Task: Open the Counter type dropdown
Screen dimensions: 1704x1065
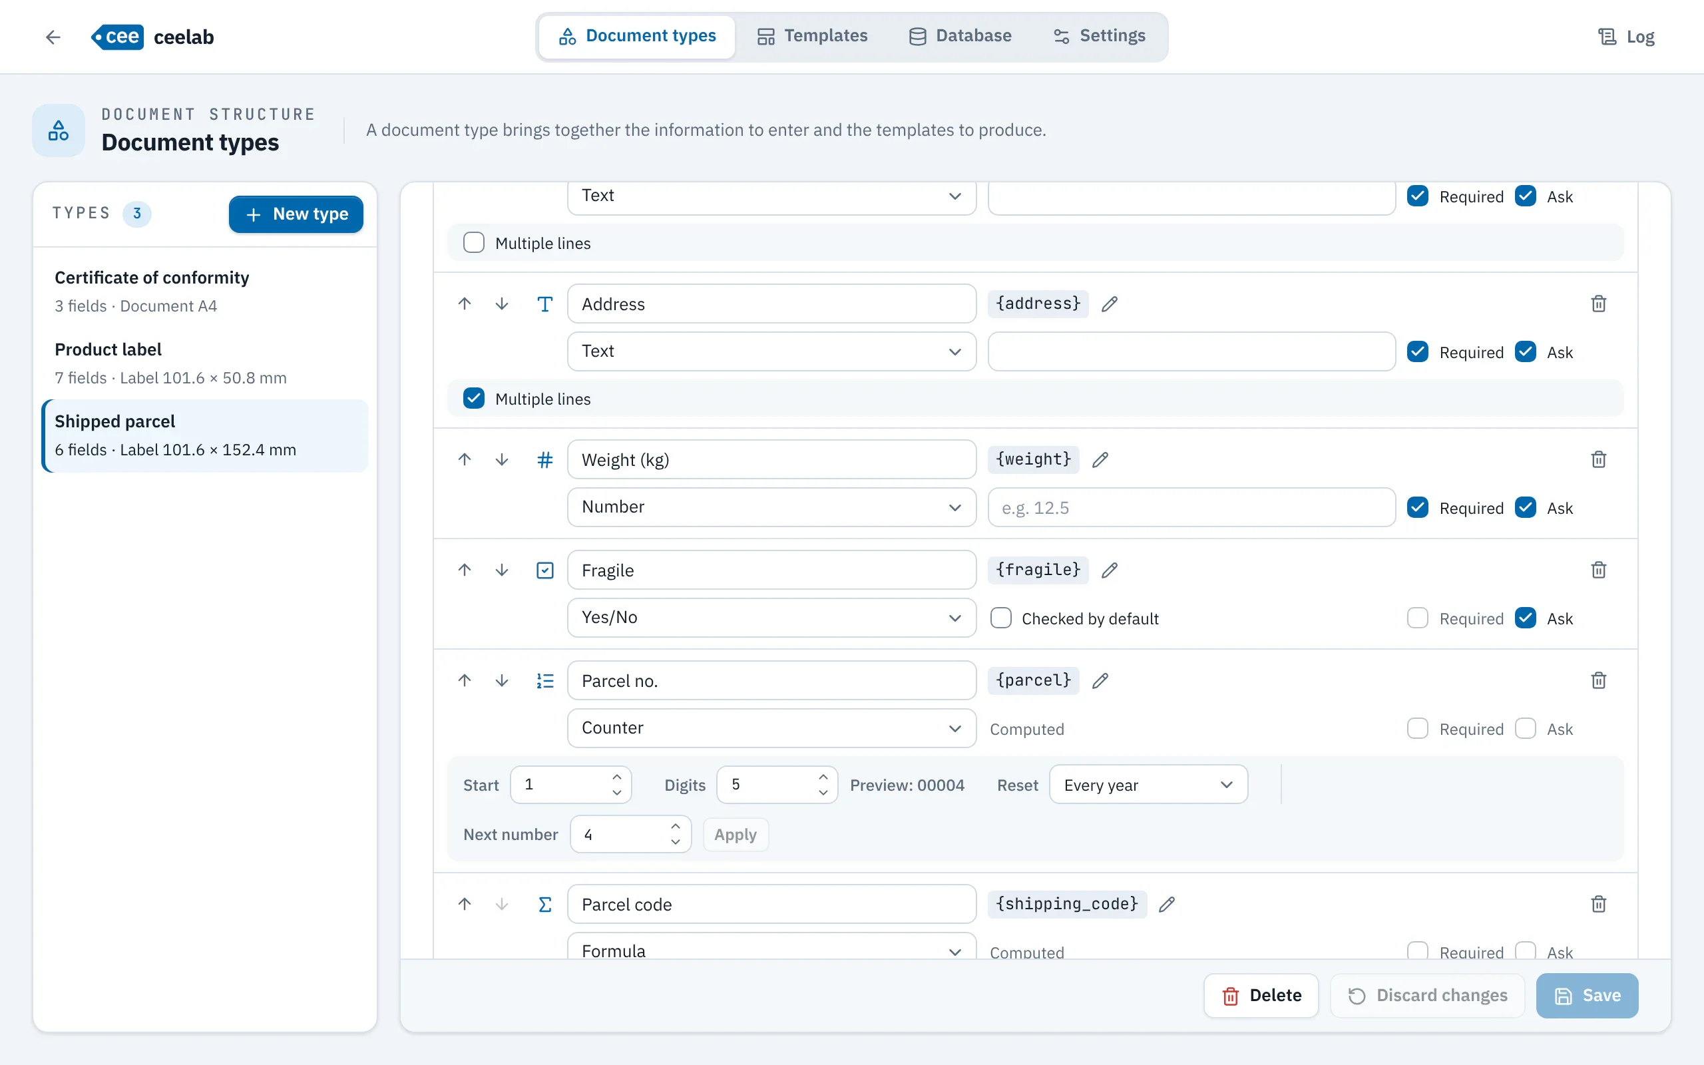Action: [771, 728]
